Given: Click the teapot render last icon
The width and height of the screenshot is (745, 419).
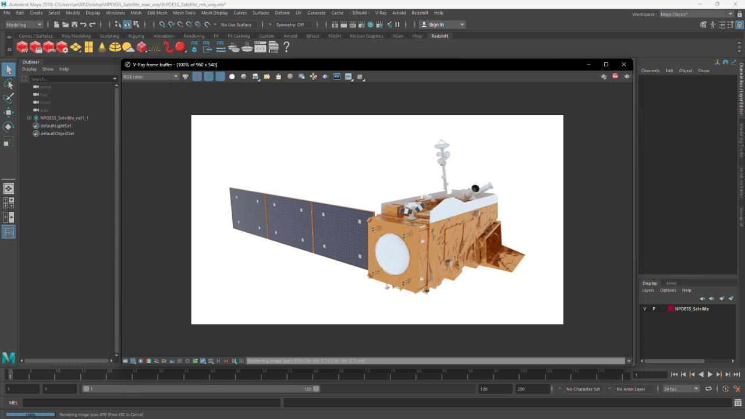Looking at the screenshot, I should [627, 76].
